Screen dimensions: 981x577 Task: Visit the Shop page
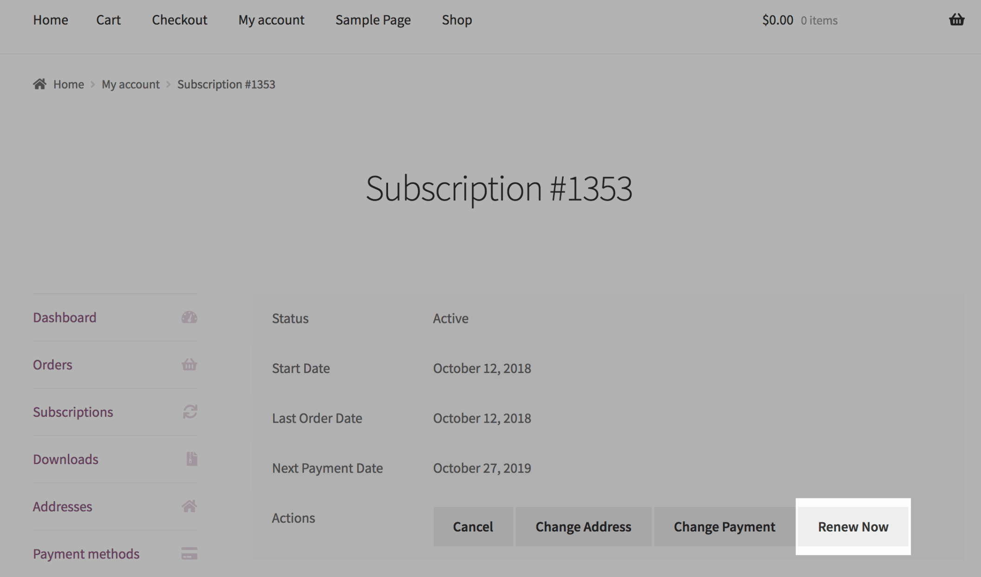pos(457,20)
